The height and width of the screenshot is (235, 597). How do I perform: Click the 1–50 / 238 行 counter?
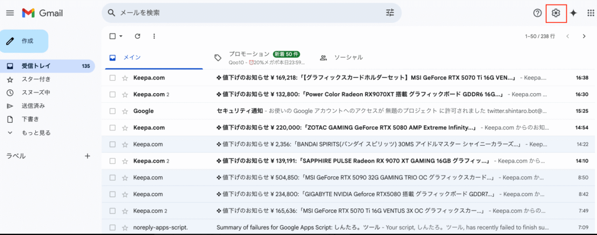coord(540,36)
